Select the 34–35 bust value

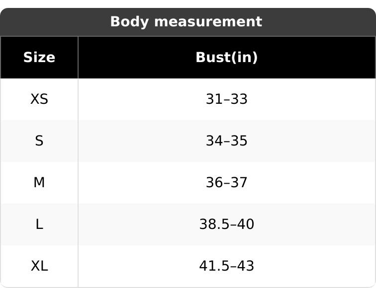point(226,141)
